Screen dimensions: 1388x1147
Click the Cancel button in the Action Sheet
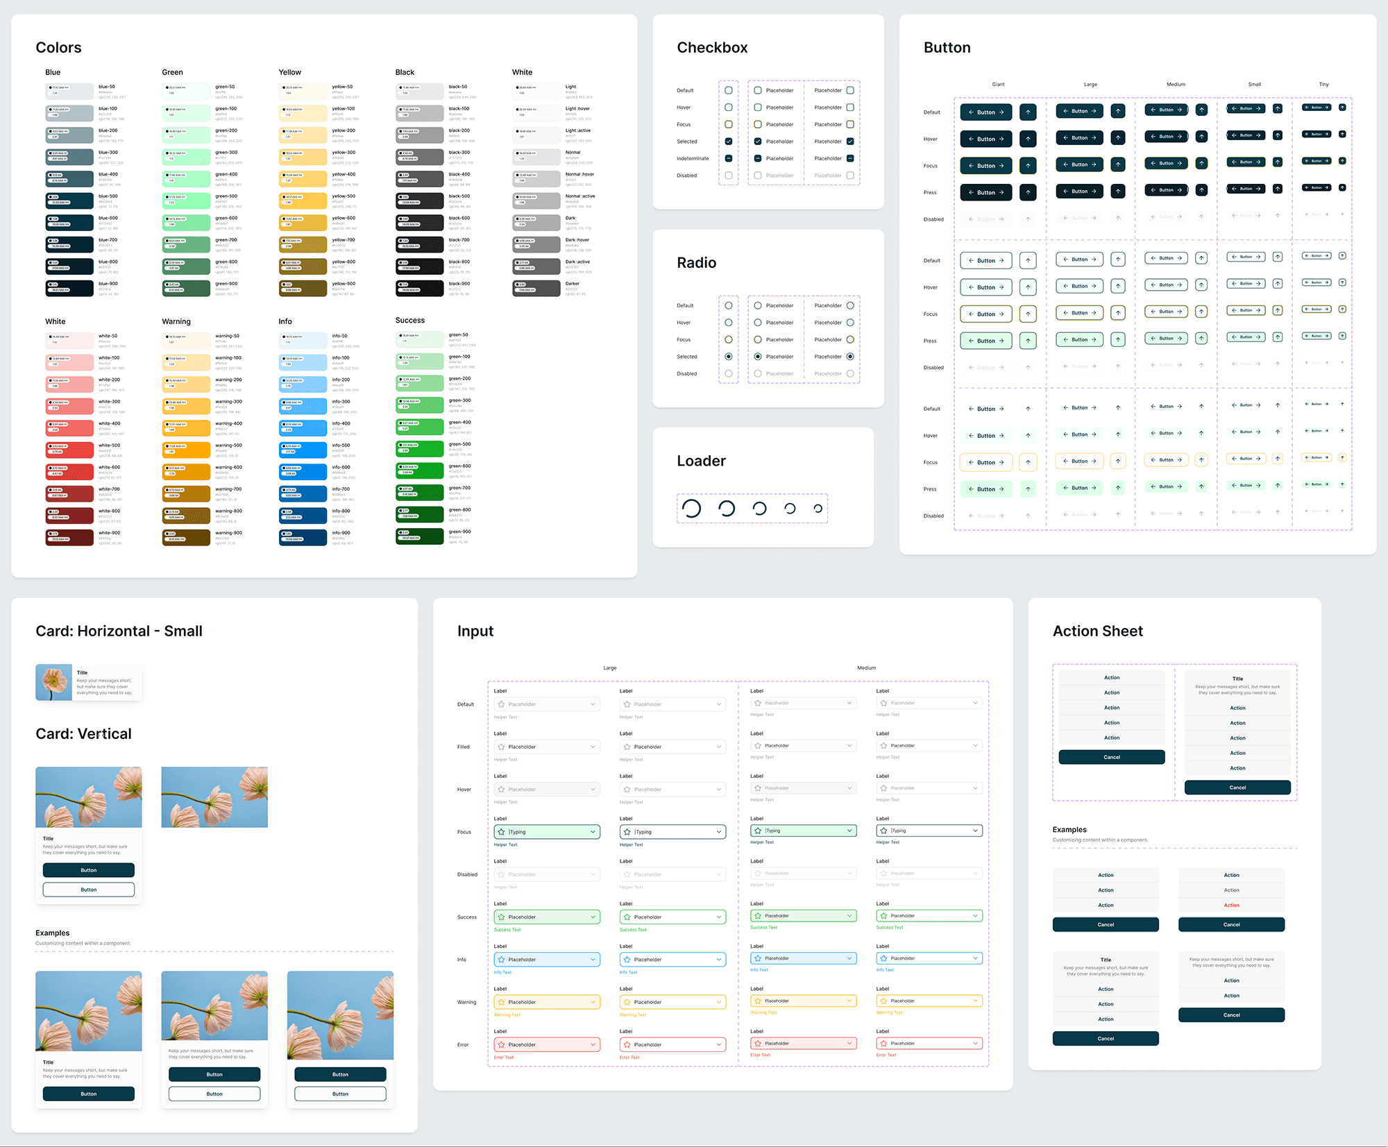point(1111,757)
